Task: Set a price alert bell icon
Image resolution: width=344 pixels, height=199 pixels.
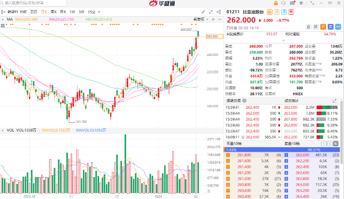Action: click(x=309, y=27)
